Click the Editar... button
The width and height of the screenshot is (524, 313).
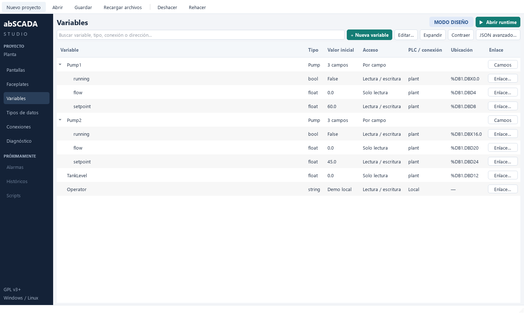[x=406, y=35]
